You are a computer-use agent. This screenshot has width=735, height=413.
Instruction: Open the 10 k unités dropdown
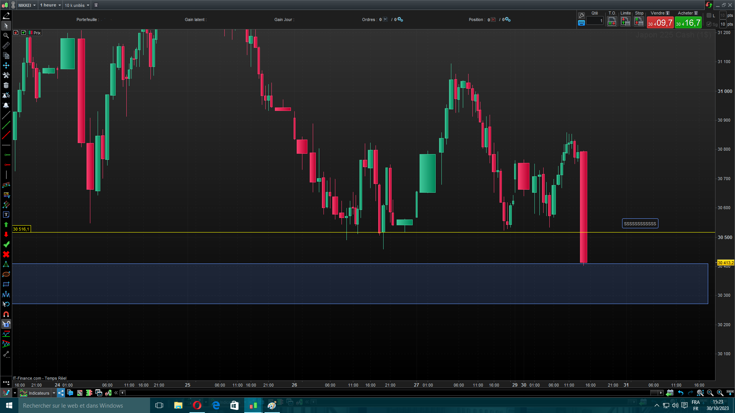[77, 5]
